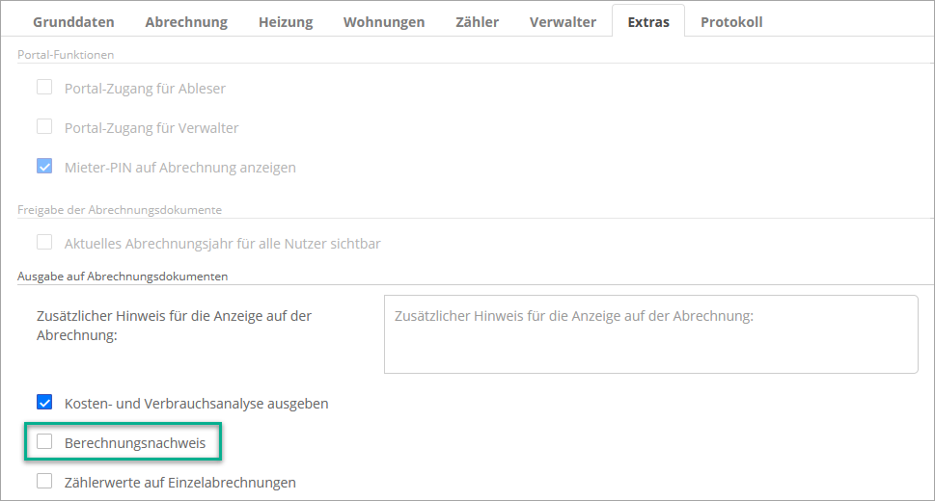
Task: Open the Zähler tab
Action: pyautogui.click(x=477, y=21)
